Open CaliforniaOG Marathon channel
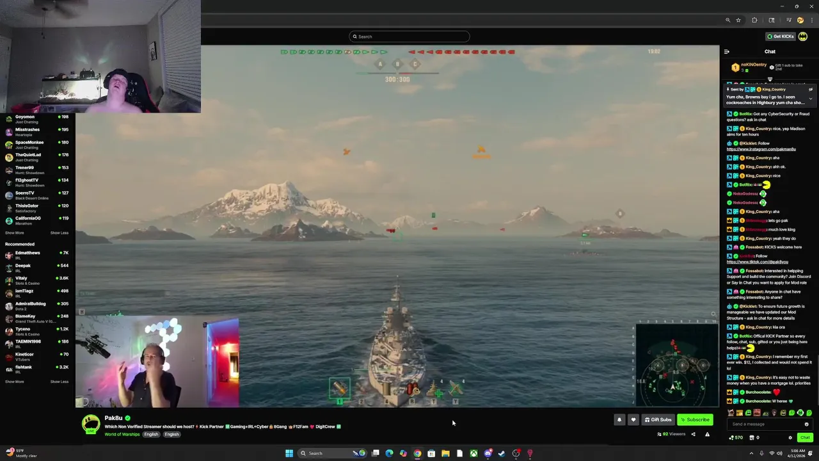 [x=37, y=220]
